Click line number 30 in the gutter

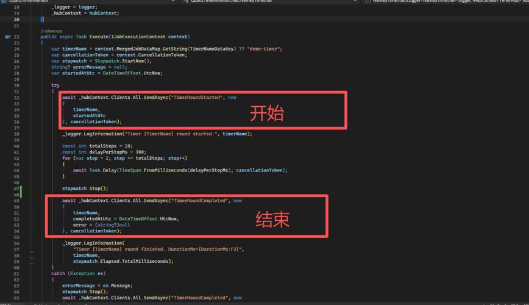tap(16, 85)
